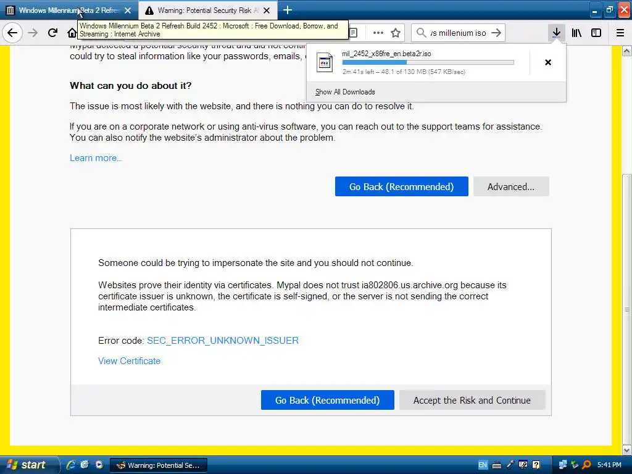Click the network computers tray icon
Image resolution: width=632 pixels, height=474 pixels.
click(x=563, y=465)
